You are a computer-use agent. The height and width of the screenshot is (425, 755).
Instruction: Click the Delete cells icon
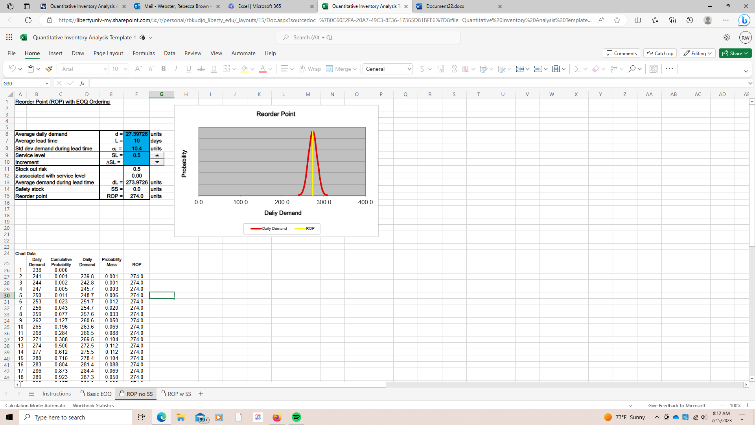coord(538,69)
